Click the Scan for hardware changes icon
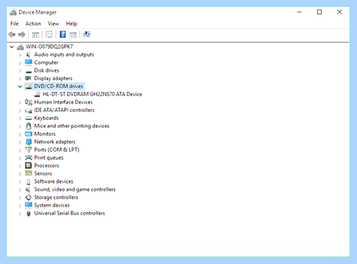The width and height of the screenshot is (357, 264). [x=87, y=34]
